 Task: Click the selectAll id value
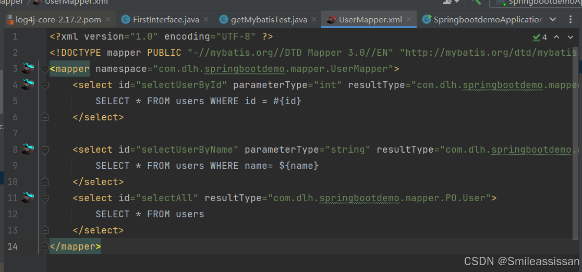[x=167, y=198]
